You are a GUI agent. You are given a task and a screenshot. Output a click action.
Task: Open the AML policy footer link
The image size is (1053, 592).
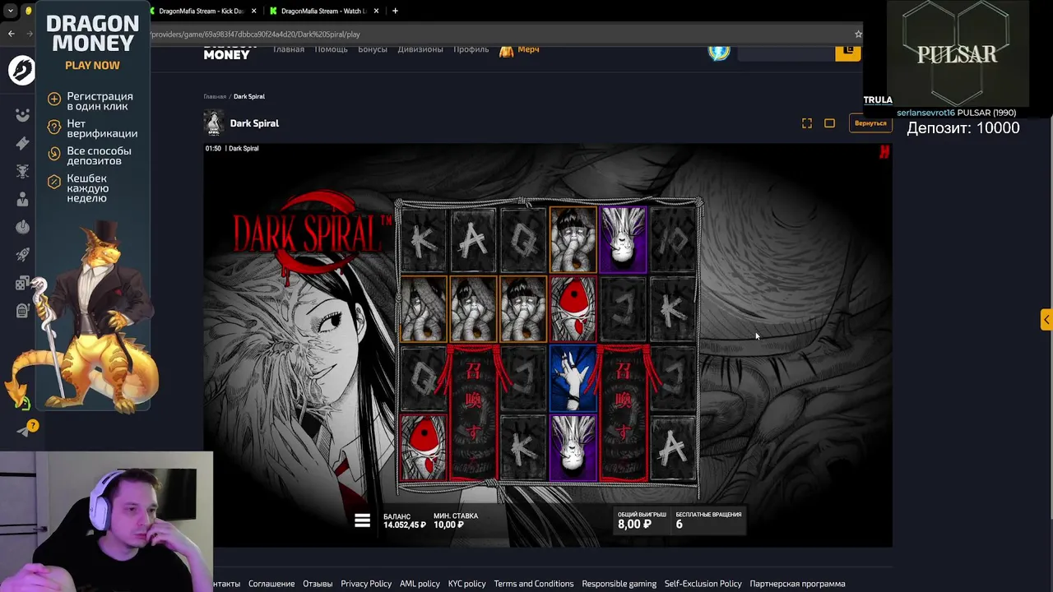(420, 584)
